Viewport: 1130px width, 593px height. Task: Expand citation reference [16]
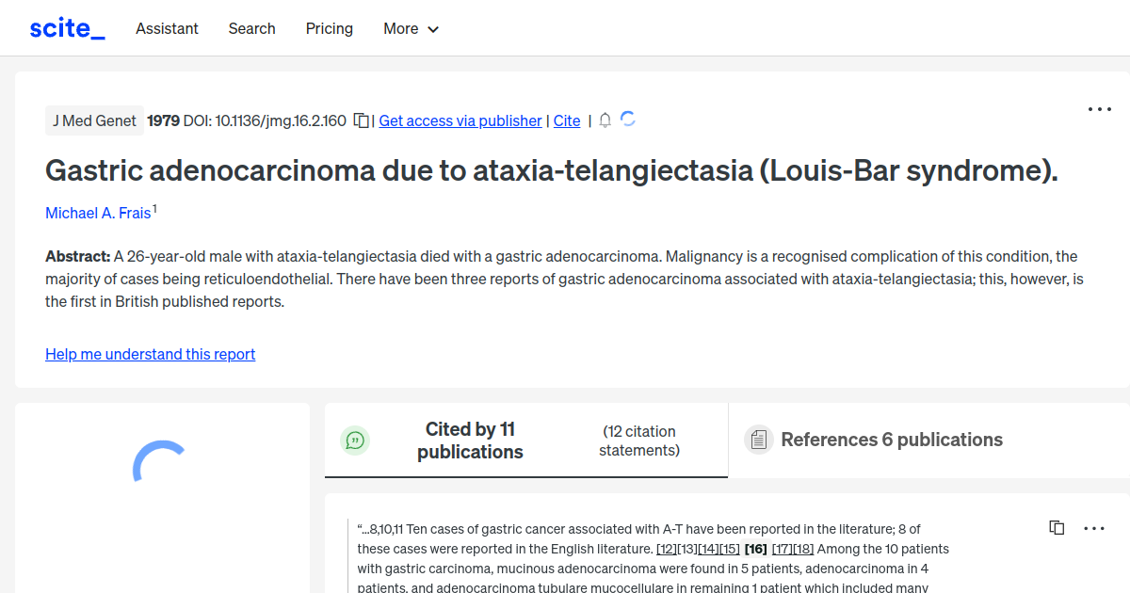(x=754, y=548)
